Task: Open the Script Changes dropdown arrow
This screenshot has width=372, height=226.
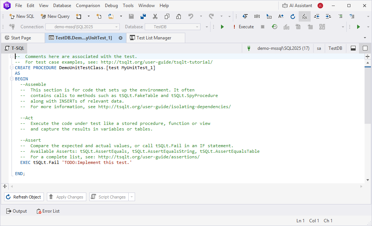Action: [132, 197]
